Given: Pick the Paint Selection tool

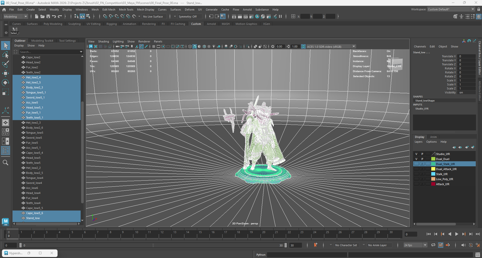Looking at the screenshot, I should (x=6, y=64).
